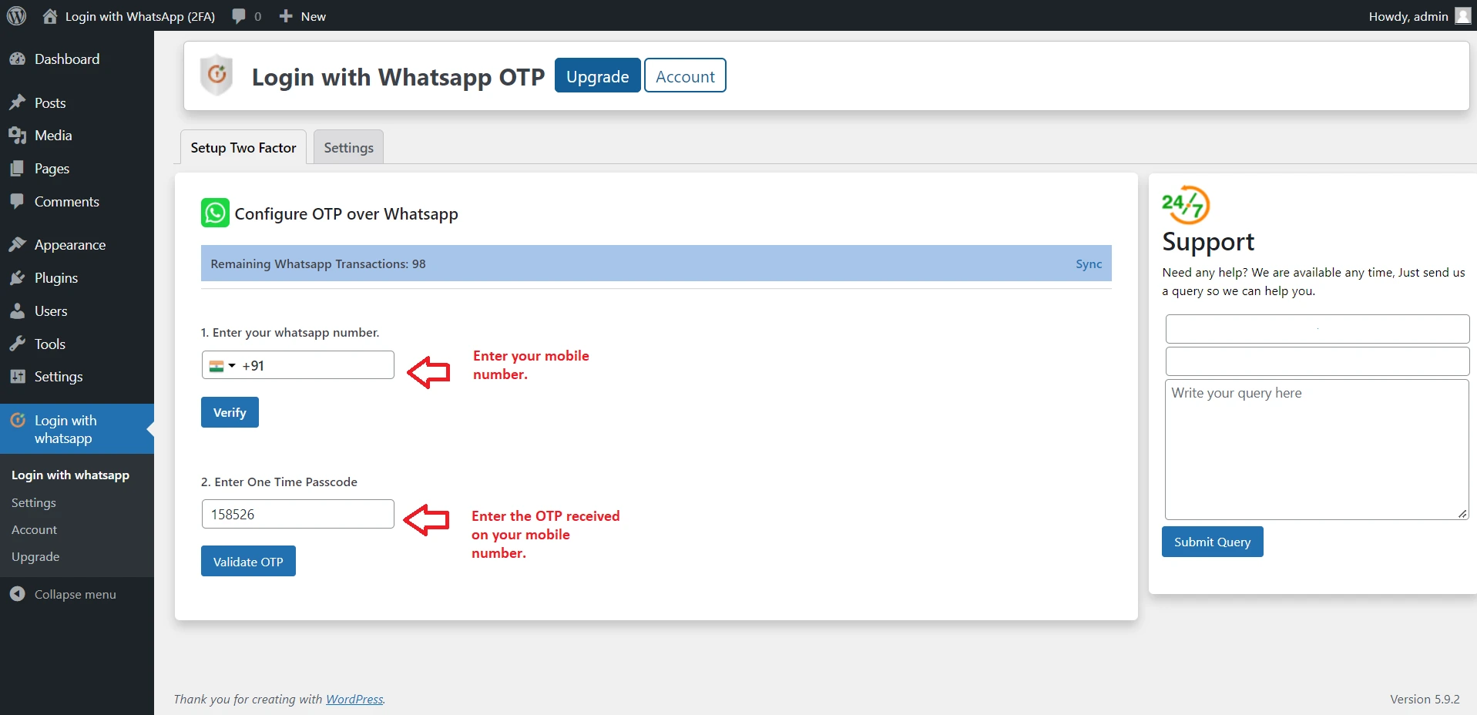
Task: Click the Write your query here textarea
Action: (x=1317, y=449)
